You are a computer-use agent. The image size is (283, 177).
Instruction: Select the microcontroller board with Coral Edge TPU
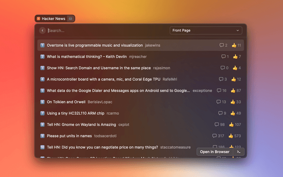click(103, 79)
